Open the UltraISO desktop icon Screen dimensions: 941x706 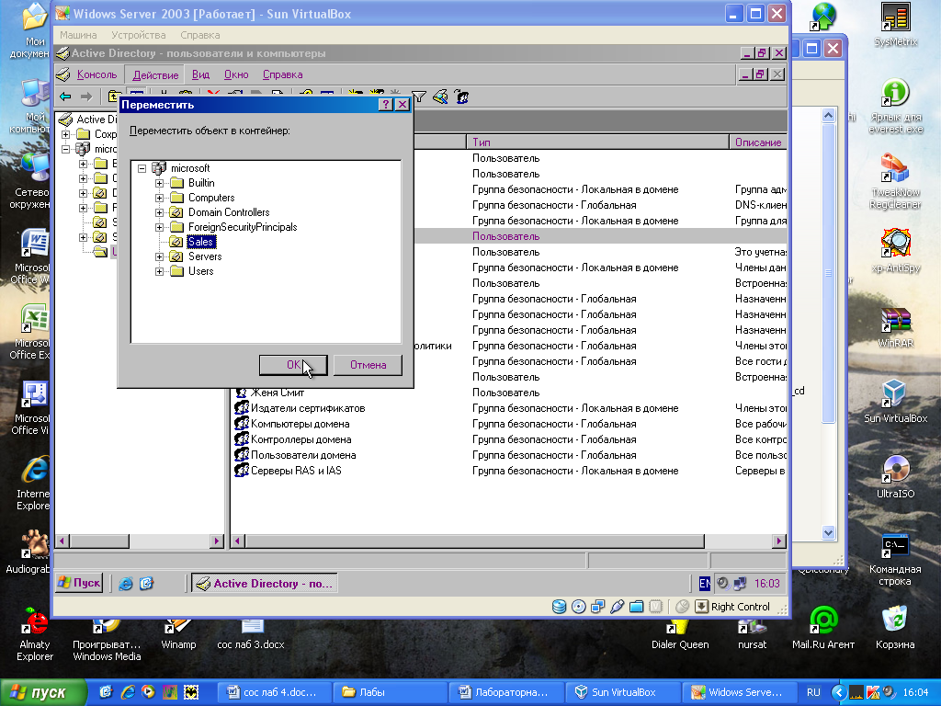(x=895, y=477)
